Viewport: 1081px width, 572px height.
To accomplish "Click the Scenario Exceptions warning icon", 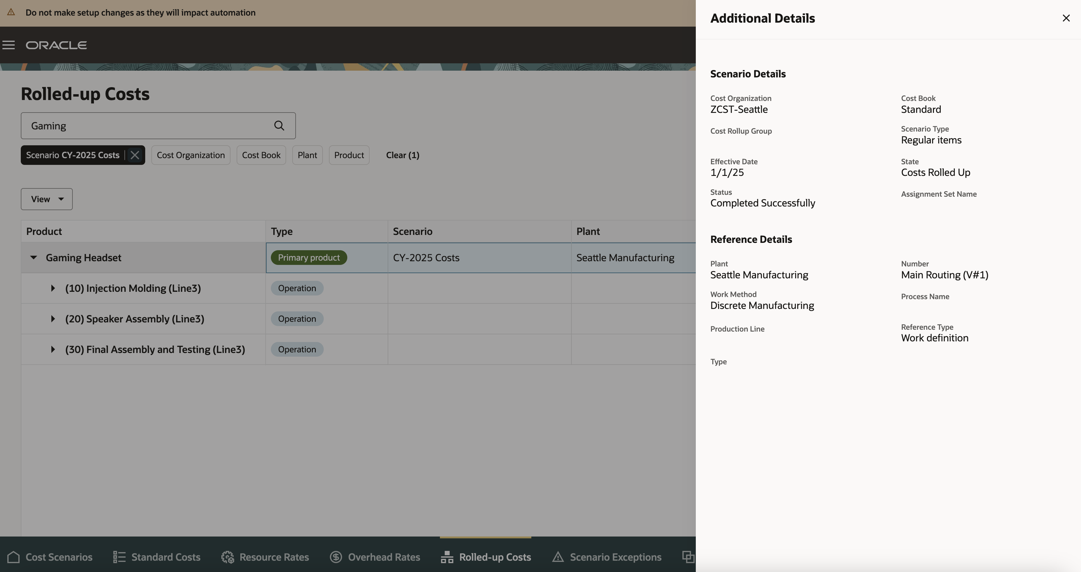I will (x=558, y=557).
